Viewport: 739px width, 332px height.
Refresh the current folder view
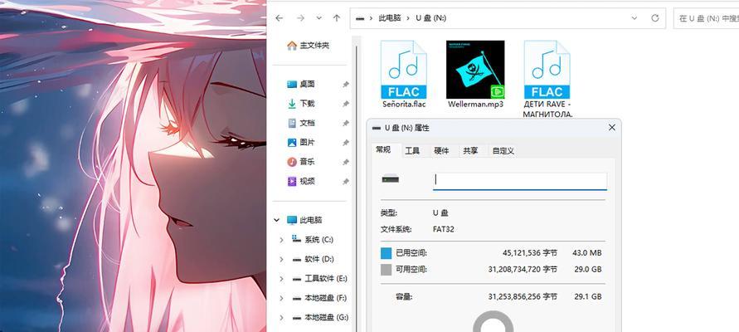coord(654,18)
